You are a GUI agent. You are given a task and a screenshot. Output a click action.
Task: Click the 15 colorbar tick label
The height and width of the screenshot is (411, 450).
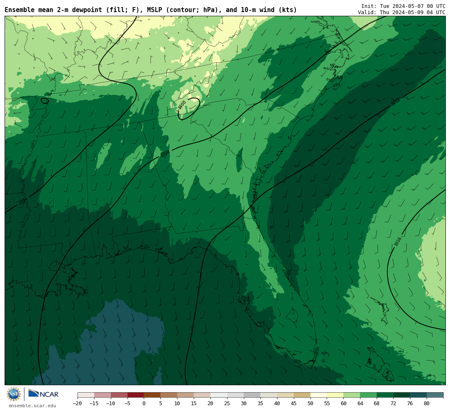194,404
